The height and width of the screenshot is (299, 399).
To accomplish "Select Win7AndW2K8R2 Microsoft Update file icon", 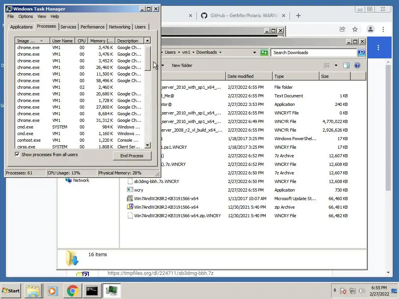I will pos(130,198).
